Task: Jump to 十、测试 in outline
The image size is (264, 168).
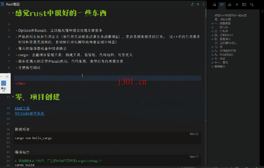Action: point(220,59)
